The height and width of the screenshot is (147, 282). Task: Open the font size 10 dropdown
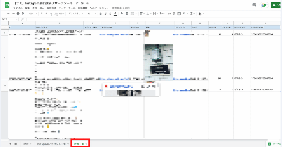[x=92, y=14]
